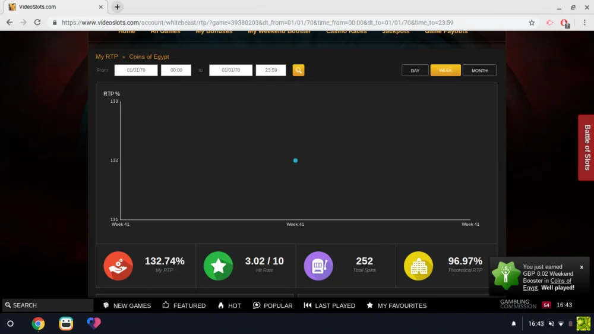Click the yellow search magnifier button
The image size is (594, 334).
click(298, 70)
